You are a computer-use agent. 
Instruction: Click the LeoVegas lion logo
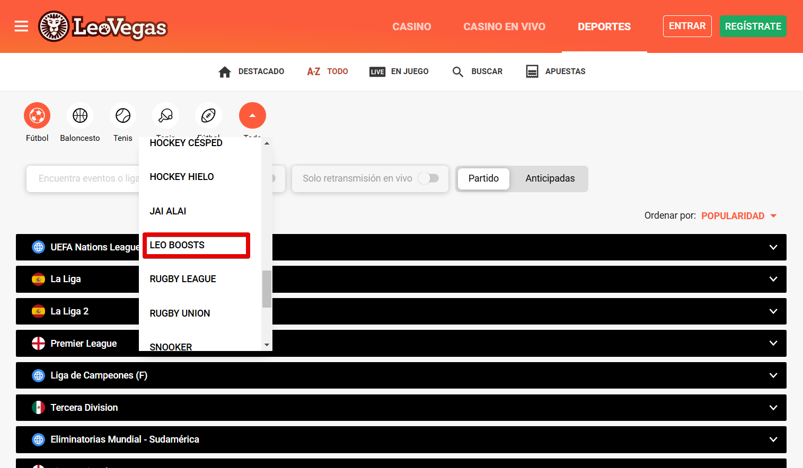103,26
